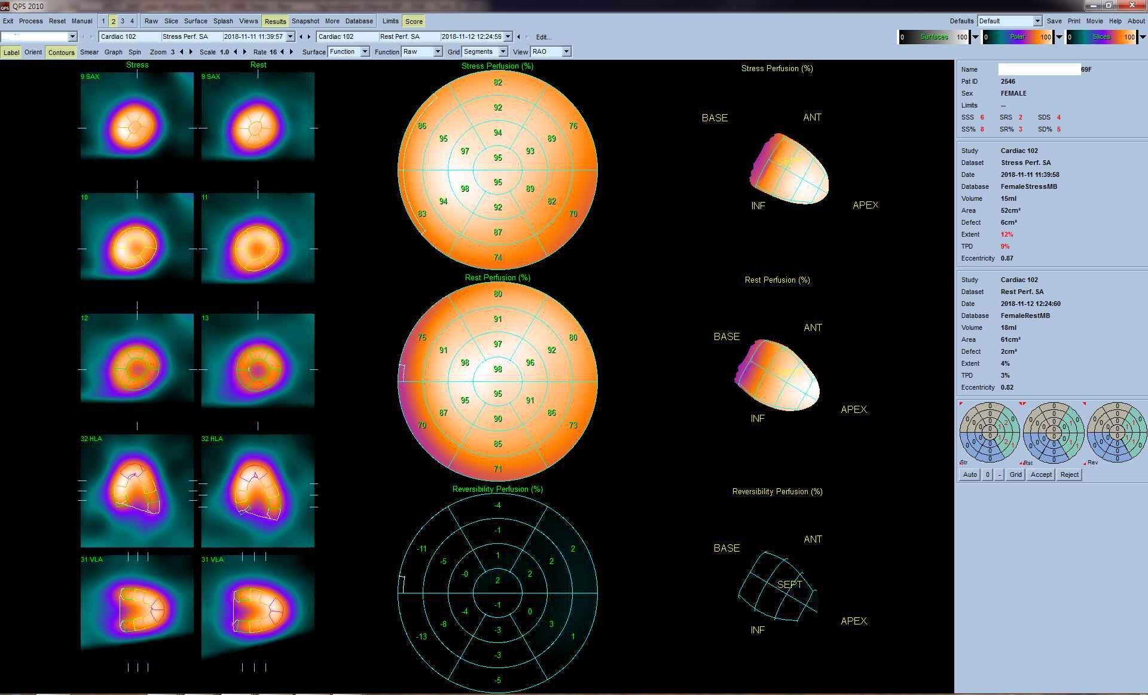Switch to the Views page
Screen dimensions: 1148x695
tap(249, 22)
